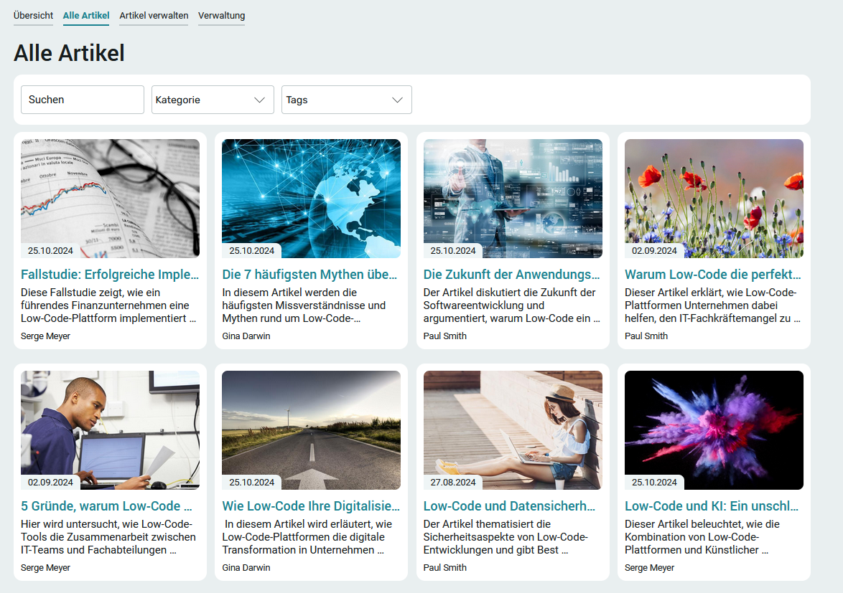843x593 pixels.
Task: Open article 'Die 7 häufigsten Mythen übe...'
Action: click(309, 275)
